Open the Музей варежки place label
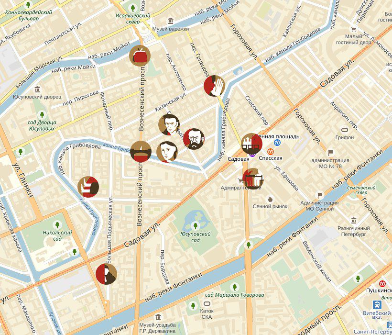The height and width of the screenshot is (335, 392). pos(171,29)
